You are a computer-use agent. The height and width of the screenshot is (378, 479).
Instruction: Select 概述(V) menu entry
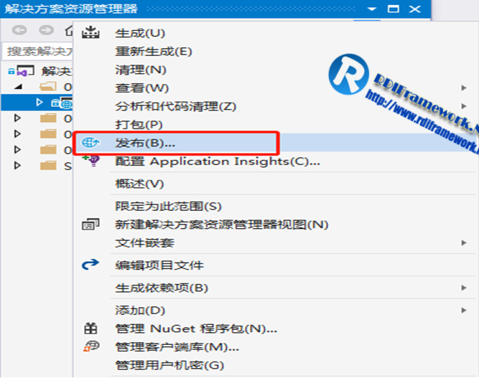[x=139, y=184]
